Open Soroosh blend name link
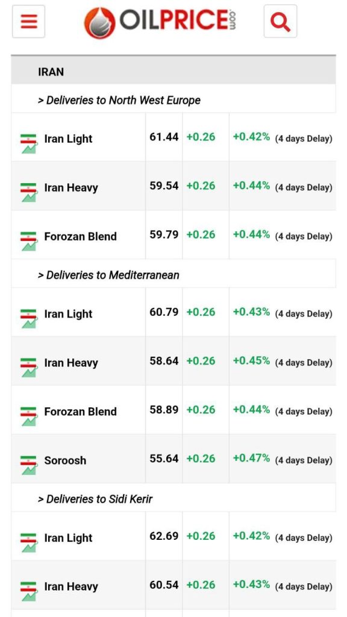The width and height of the screenshot is (347, 617). 65,460
